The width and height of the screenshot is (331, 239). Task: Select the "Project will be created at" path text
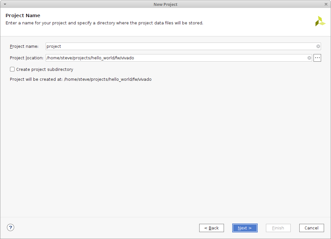(108, 79)
